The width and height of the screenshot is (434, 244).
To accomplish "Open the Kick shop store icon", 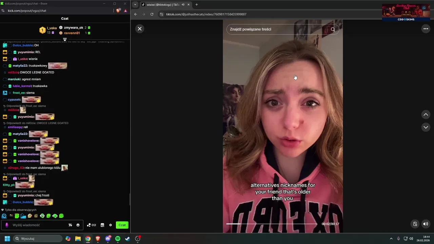I will tap(102, 225).
